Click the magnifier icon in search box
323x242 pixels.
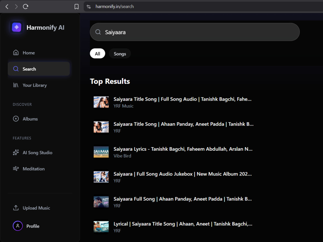tap(98, 32)
